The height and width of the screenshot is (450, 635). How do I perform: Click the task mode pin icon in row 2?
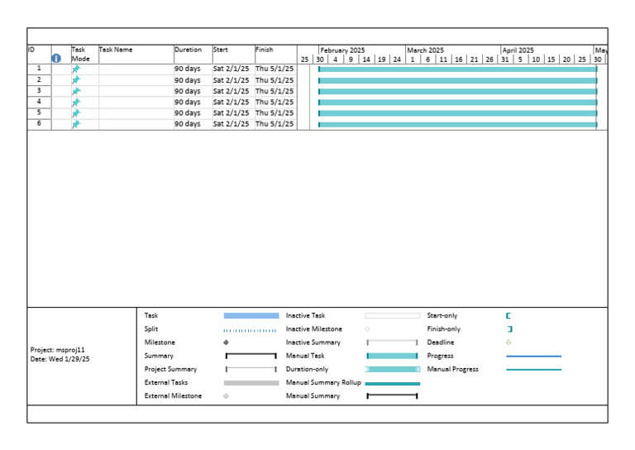pyautogui.click(x=76, y=80)
